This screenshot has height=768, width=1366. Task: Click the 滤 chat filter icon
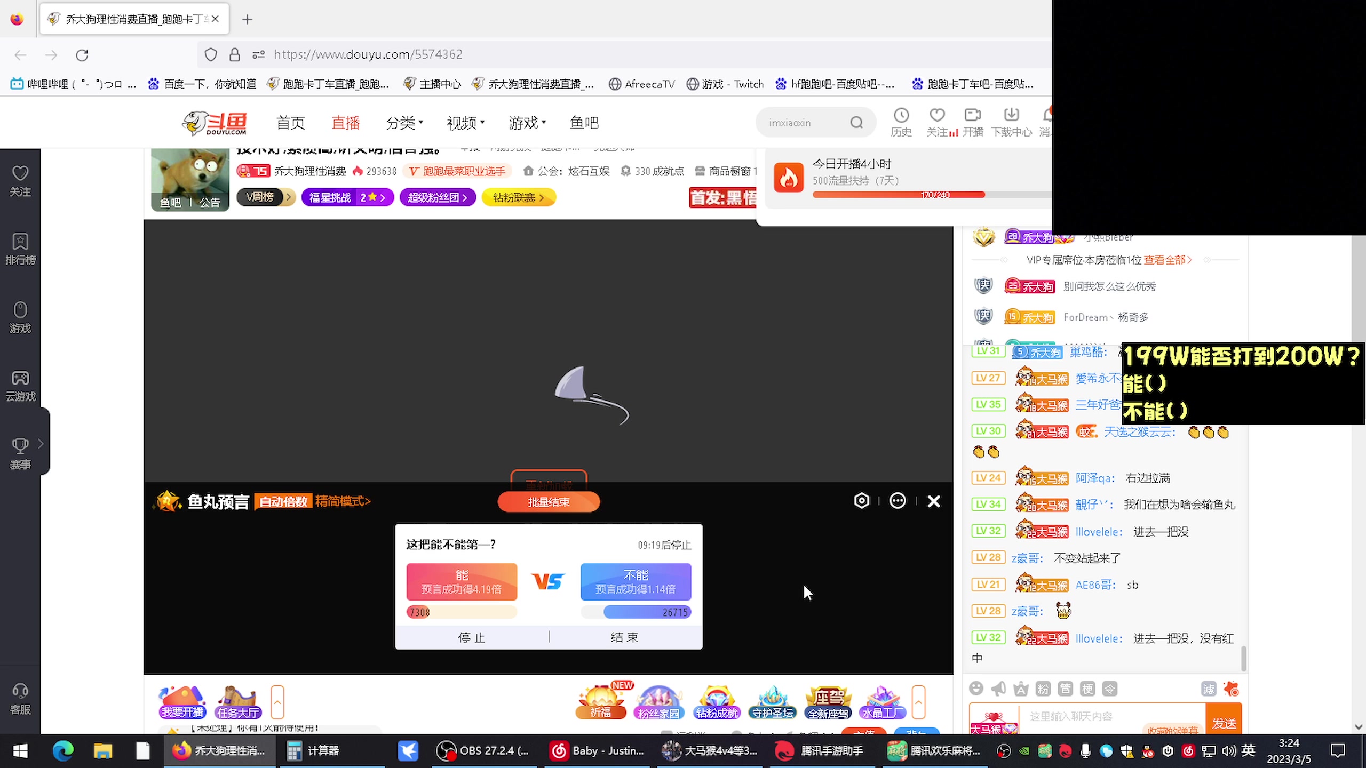click(1208, 689)
